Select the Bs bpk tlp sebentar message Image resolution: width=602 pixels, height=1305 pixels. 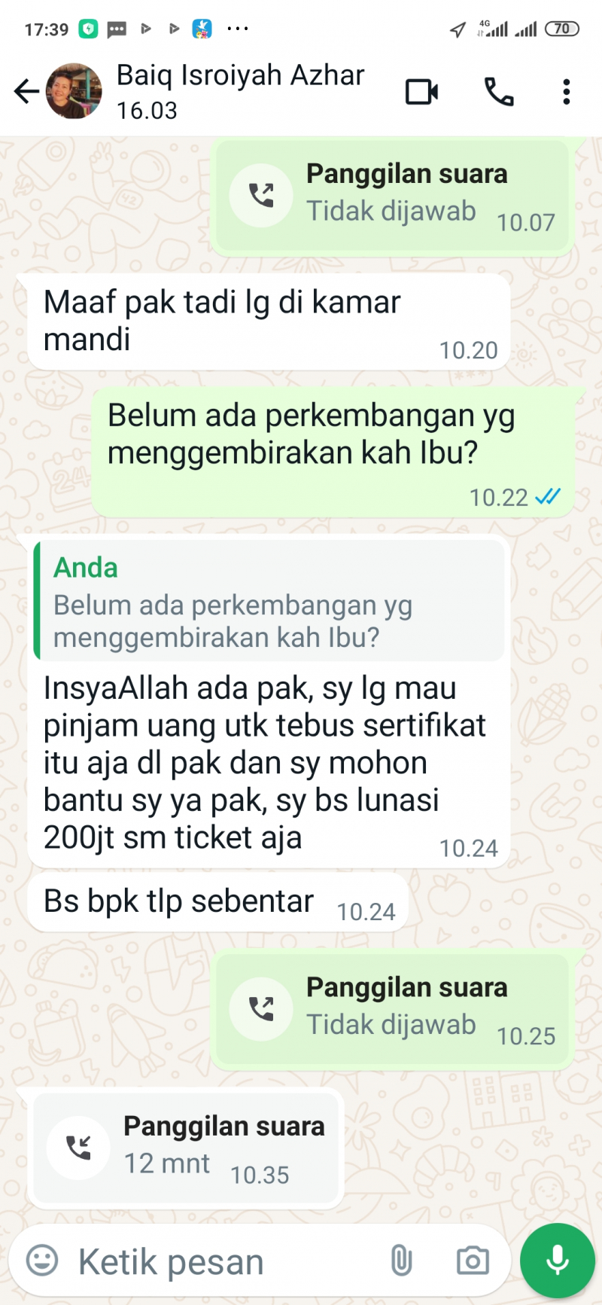pos(218,902)
